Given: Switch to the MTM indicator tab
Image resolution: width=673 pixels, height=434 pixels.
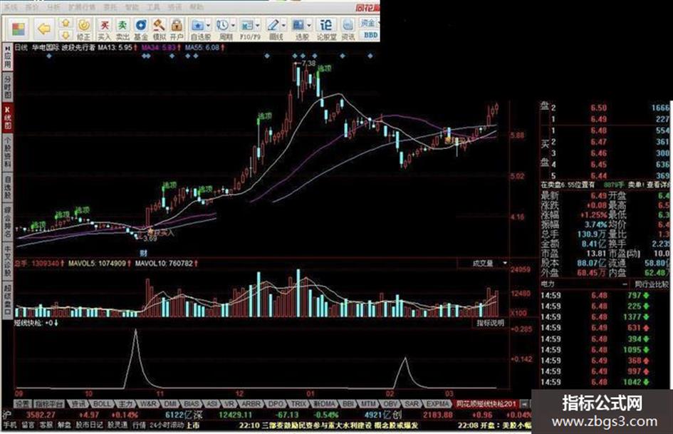Looking at the screenshot, I should click(x=368, y=404).
